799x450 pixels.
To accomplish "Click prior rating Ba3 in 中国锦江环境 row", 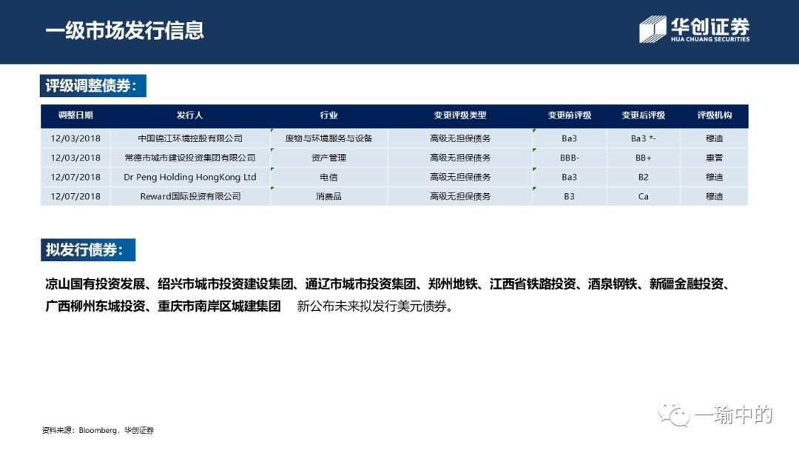I will [x=569, y=138].
